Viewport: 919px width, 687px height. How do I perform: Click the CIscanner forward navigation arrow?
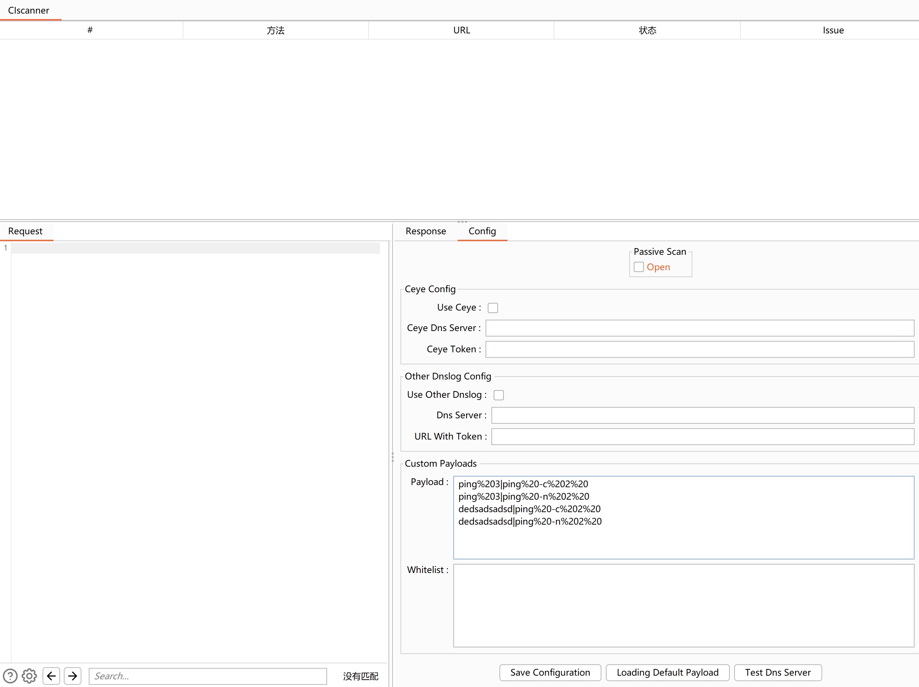point(73,676)
